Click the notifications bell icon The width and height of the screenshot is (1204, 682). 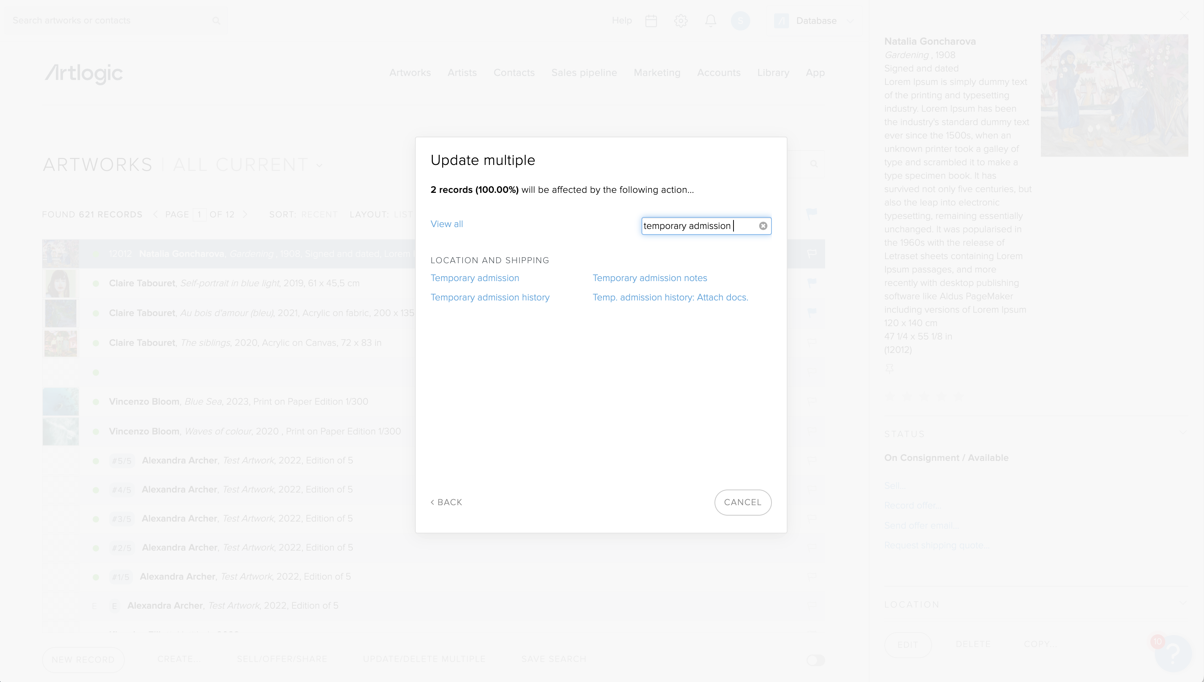[710, 20]
